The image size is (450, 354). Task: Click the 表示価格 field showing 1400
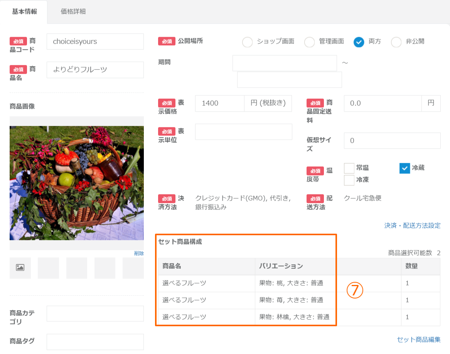220,103
